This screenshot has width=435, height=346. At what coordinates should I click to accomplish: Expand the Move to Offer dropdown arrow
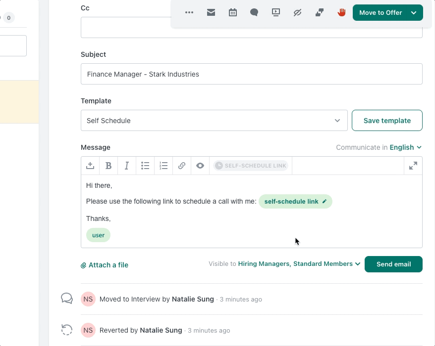pos(414,12)
